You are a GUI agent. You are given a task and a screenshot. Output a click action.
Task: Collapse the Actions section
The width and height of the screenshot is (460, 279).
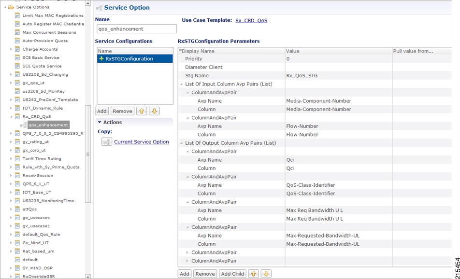(100, 122)
